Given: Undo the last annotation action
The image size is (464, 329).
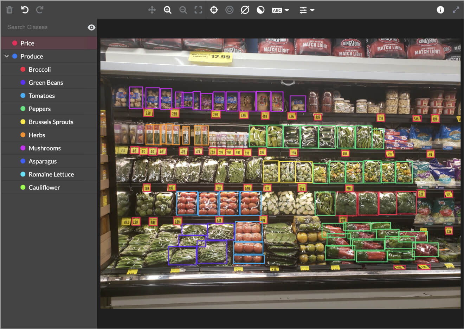Looking at the screenshot, I should point(25,10).
